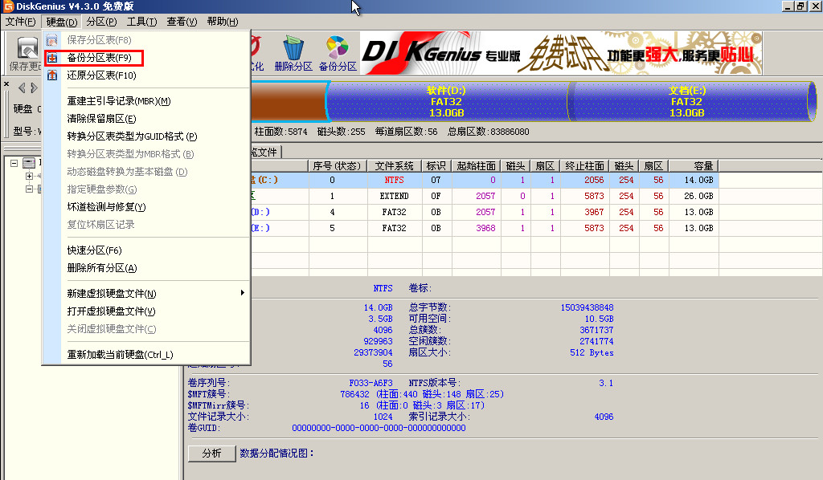Open the 分区(P) menu
The height and width of the screenshot is (480, 823).
(x=101, y=22)
